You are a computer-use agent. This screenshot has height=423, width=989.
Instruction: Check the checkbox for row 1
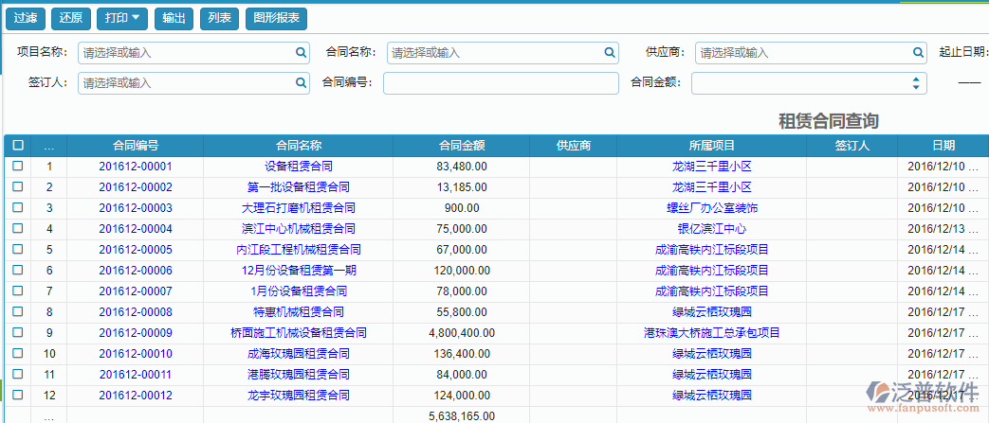(x=18, y=167)
